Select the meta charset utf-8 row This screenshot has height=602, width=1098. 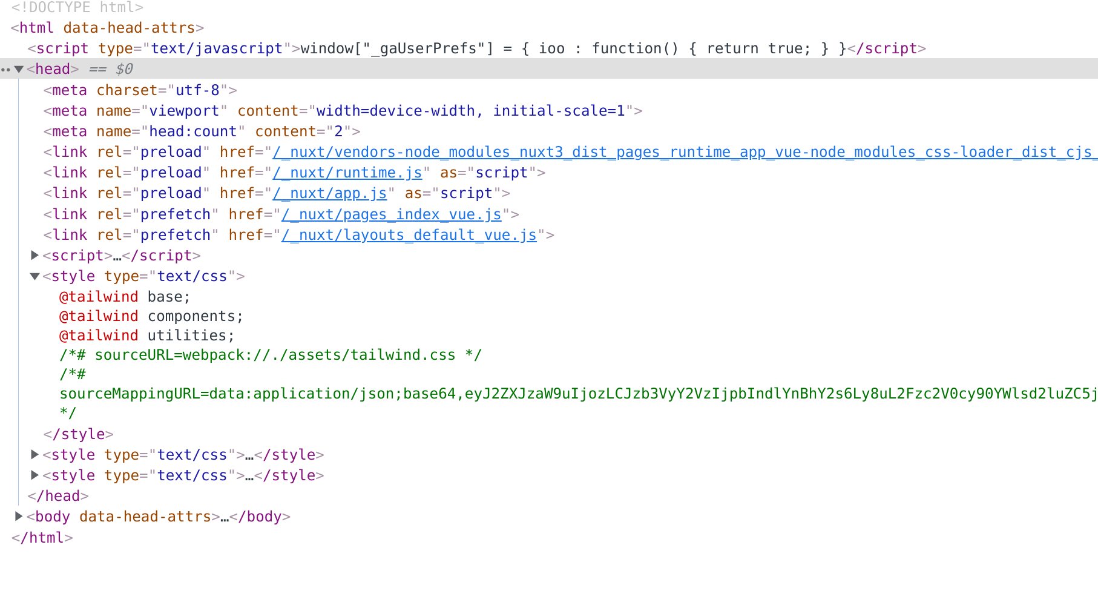pyautogui.click(x=140, y=90)
